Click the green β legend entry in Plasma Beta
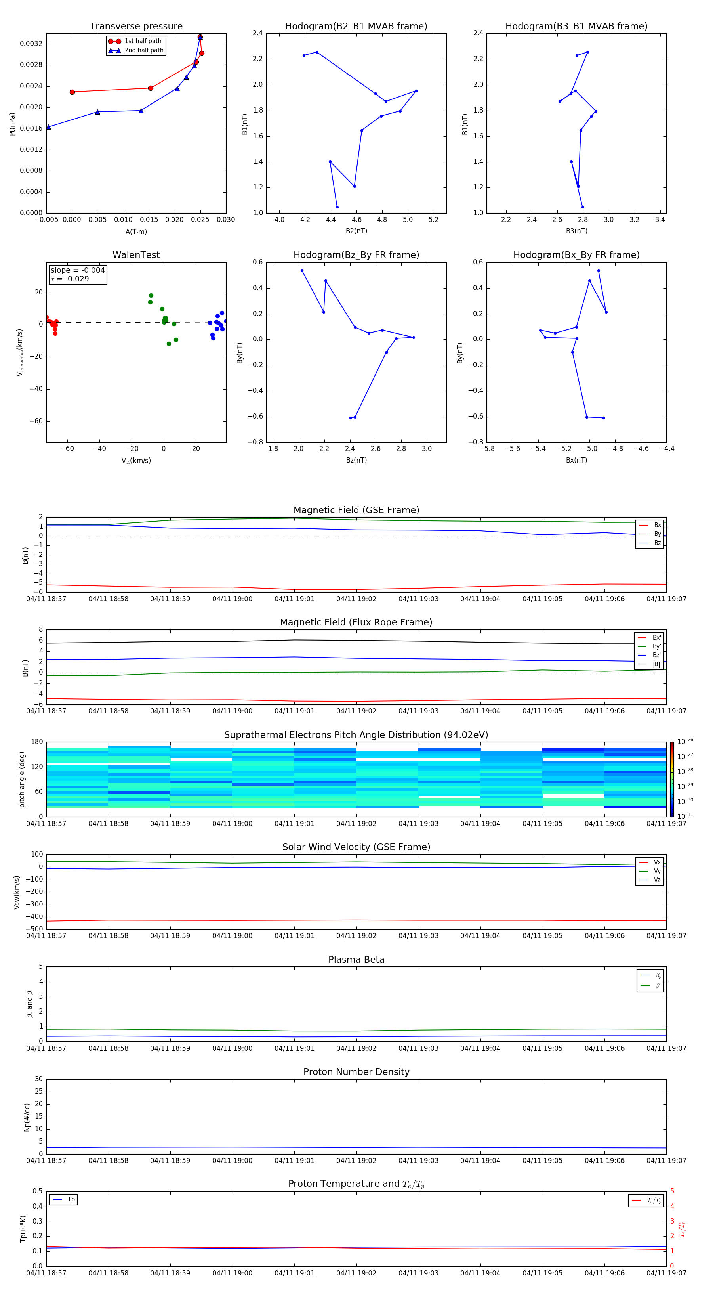This screenshot has width=713, height=1308. click(x=650, y=986)
